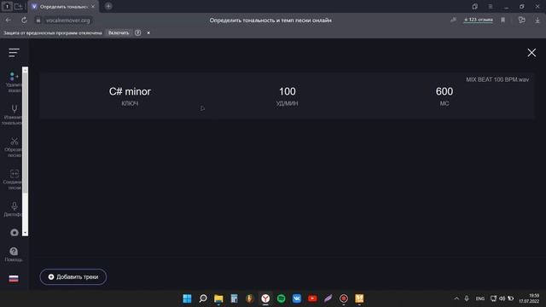Open the vocal remover tool in sidebar
Viewport: 546px width, 307px height.
(x=14, y=83)
